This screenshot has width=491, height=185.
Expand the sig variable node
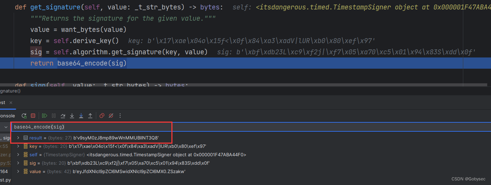[18, 163]
